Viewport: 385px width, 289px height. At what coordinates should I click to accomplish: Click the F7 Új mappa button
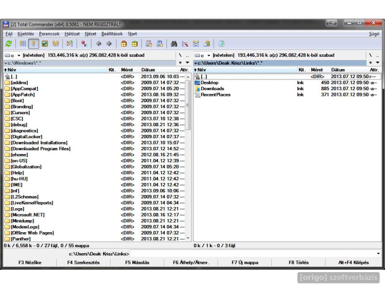245,263
